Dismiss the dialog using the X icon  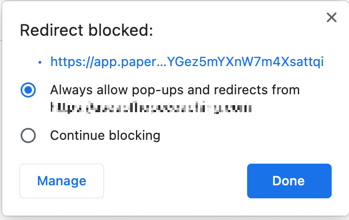(x=332, y=18)
